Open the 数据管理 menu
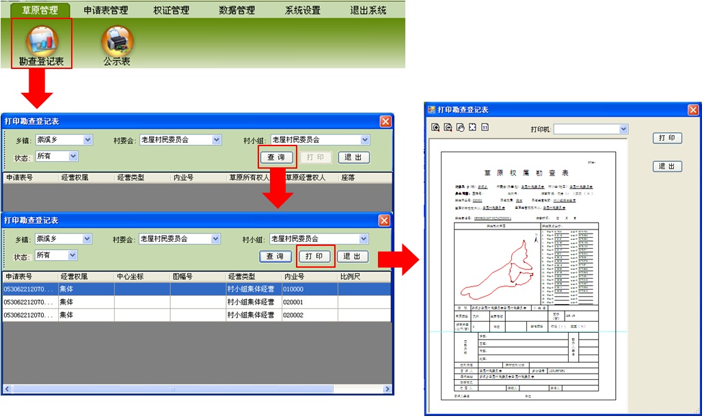This screenshot has width=704, height=418. click(236, 10)
